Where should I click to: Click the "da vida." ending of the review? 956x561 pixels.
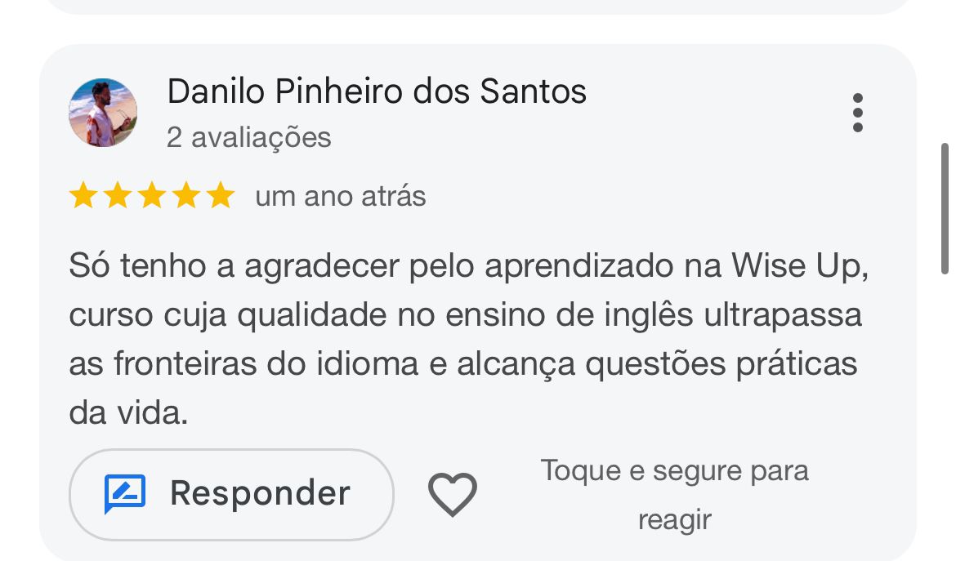tap(128, 412)
